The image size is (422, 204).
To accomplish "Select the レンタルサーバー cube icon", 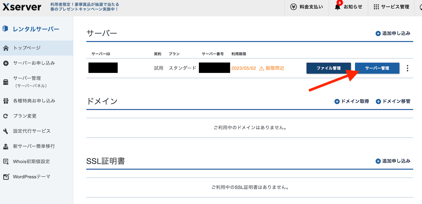I will tap(5, 28).
